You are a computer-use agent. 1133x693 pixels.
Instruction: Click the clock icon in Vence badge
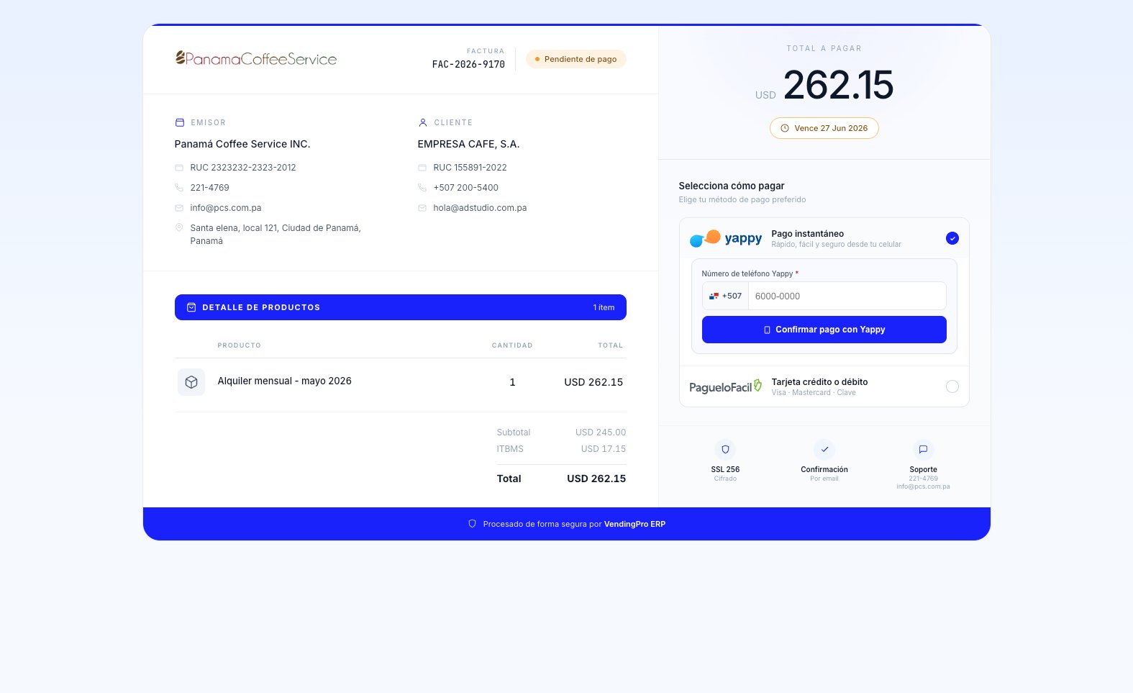coord(785,128)
